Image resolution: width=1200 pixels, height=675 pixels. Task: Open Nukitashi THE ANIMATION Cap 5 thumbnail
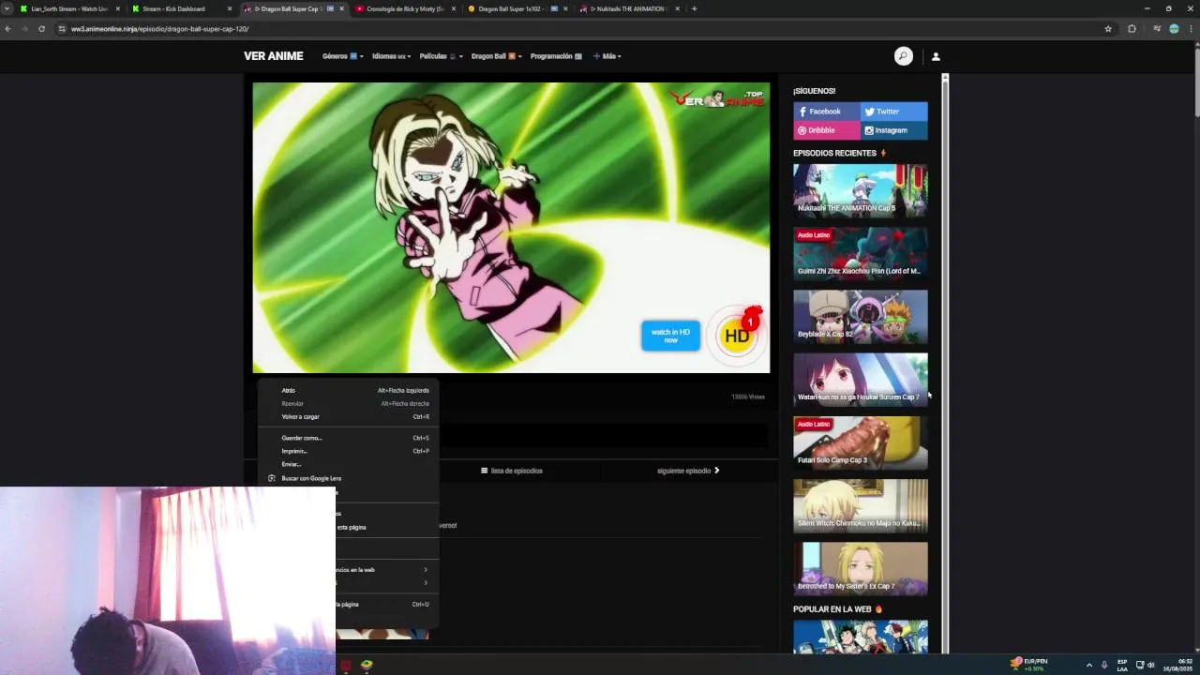pos(861,190)
